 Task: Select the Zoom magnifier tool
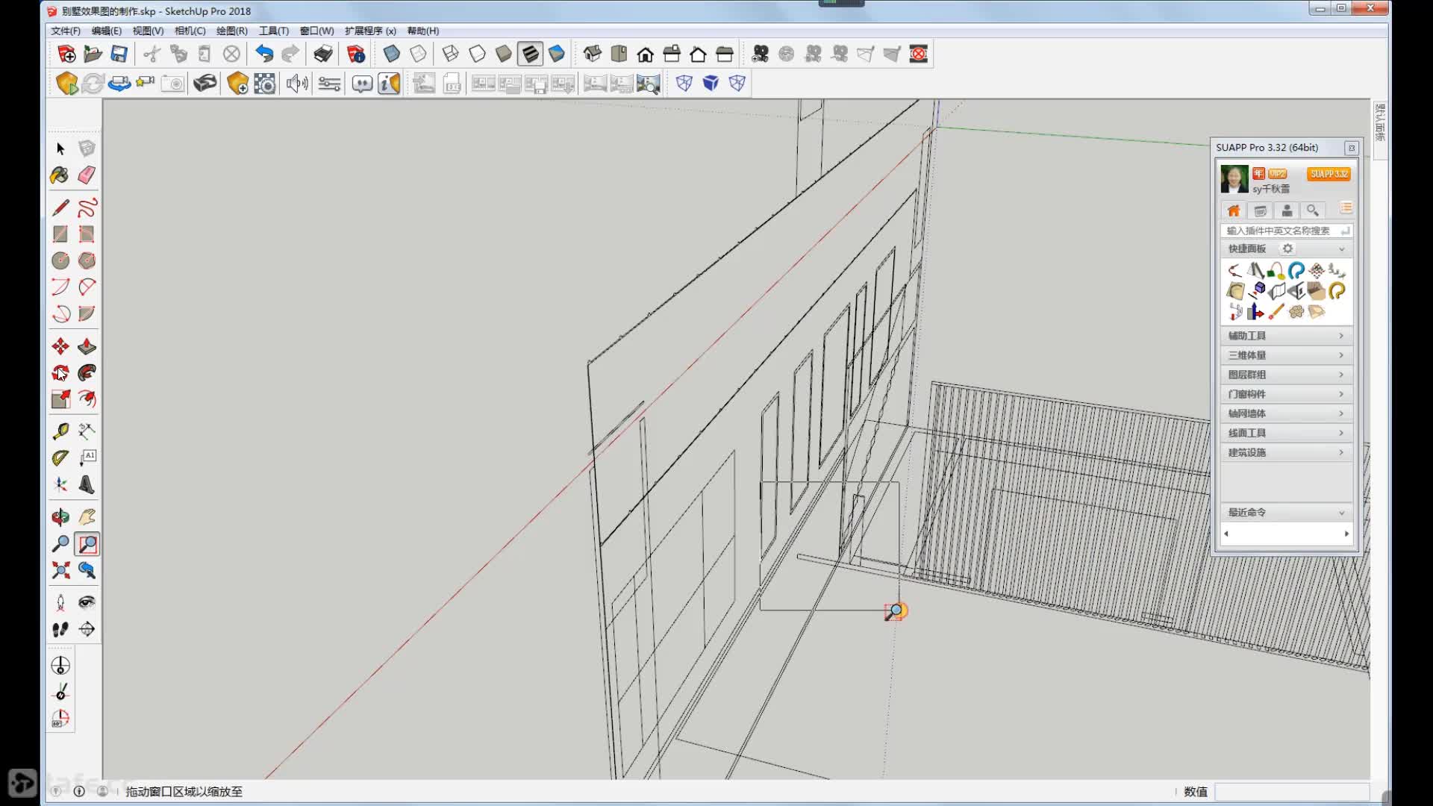[x=60, y=543]
